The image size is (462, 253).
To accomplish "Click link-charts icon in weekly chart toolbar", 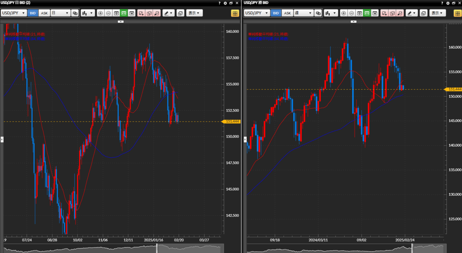I will click(x=318, y=13).
